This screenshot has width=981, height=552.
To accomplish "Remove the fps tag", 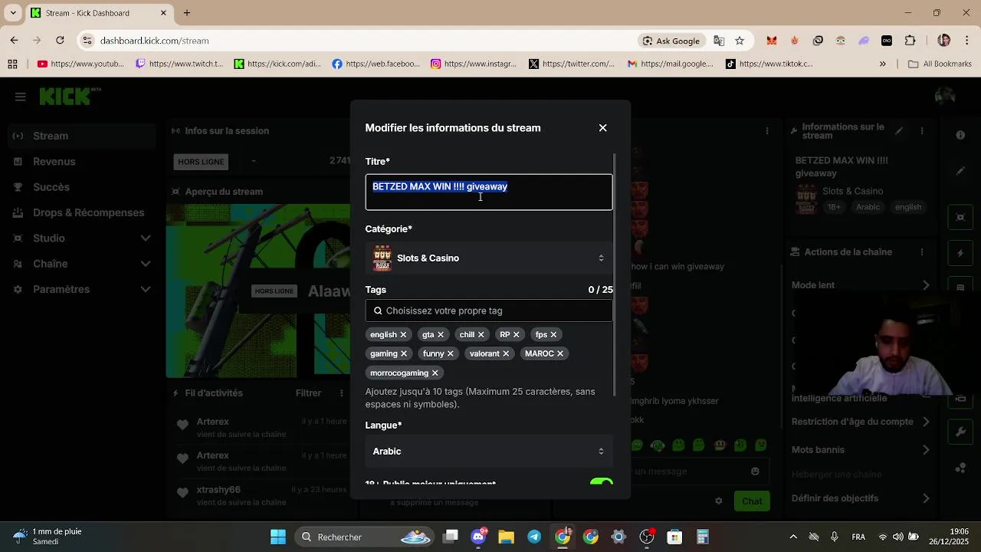I will (x=553, y=334).
